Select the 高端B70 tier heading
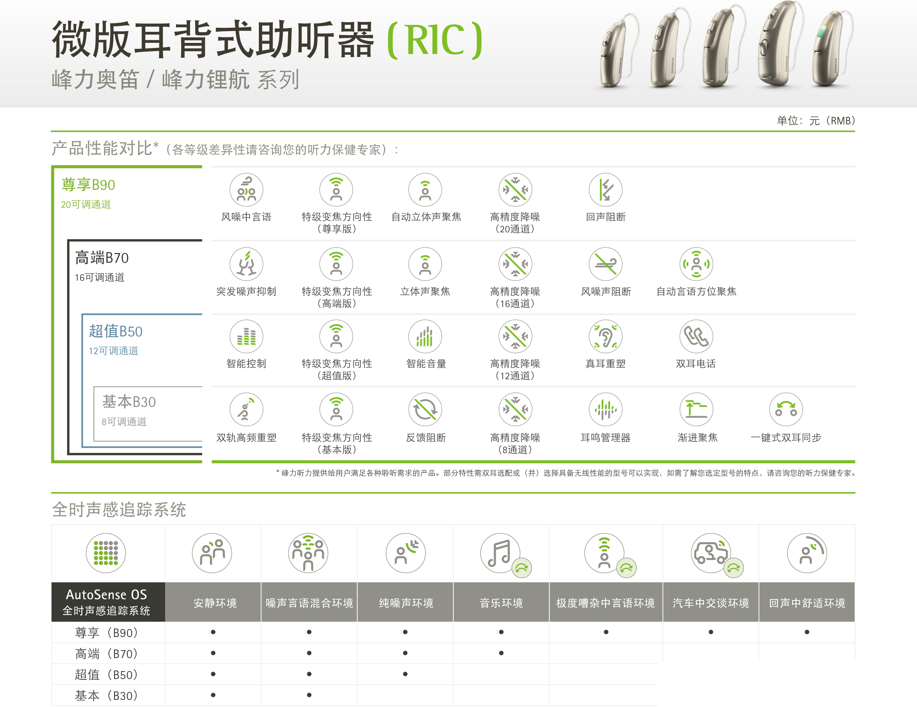917x707 pixels. coord(102,257)
